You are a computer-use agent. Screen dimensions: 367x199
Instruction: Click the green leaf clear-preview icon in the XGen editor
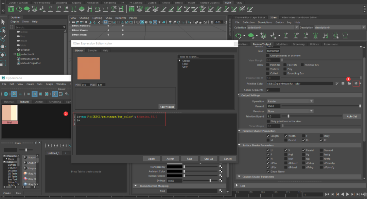tap(251, 36)
